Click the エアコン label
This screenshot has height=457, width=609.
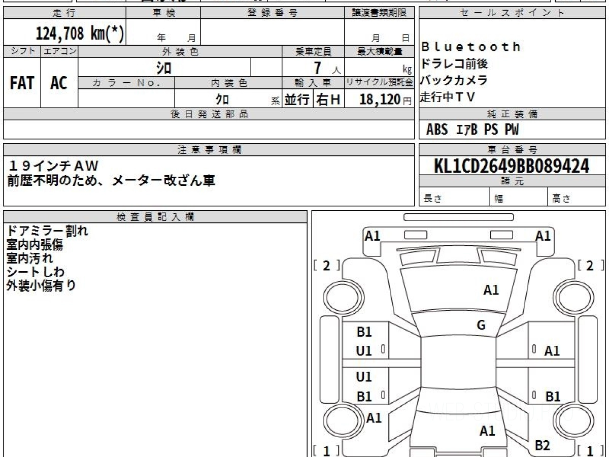[x=59, y=51]
